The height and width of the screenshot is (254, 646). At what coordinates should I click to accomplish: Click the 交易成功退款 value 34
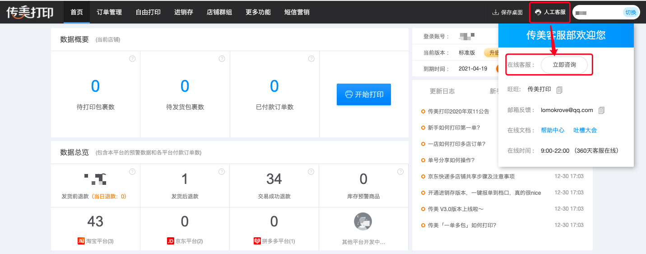coord(274,179)
